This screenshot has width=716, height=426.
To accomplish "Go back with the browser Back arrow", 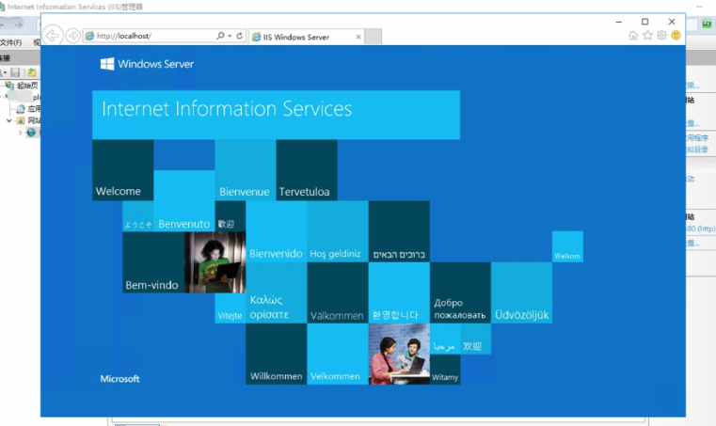I will pyautogui.click(x=53, y=36).
